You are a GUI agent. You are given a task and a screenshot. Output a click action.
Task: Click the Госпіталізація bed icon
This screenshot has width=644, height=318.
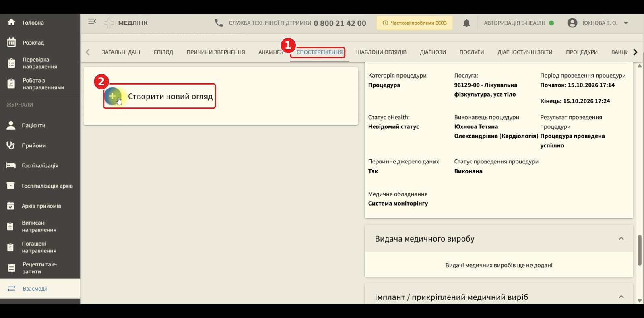(11, 165)
